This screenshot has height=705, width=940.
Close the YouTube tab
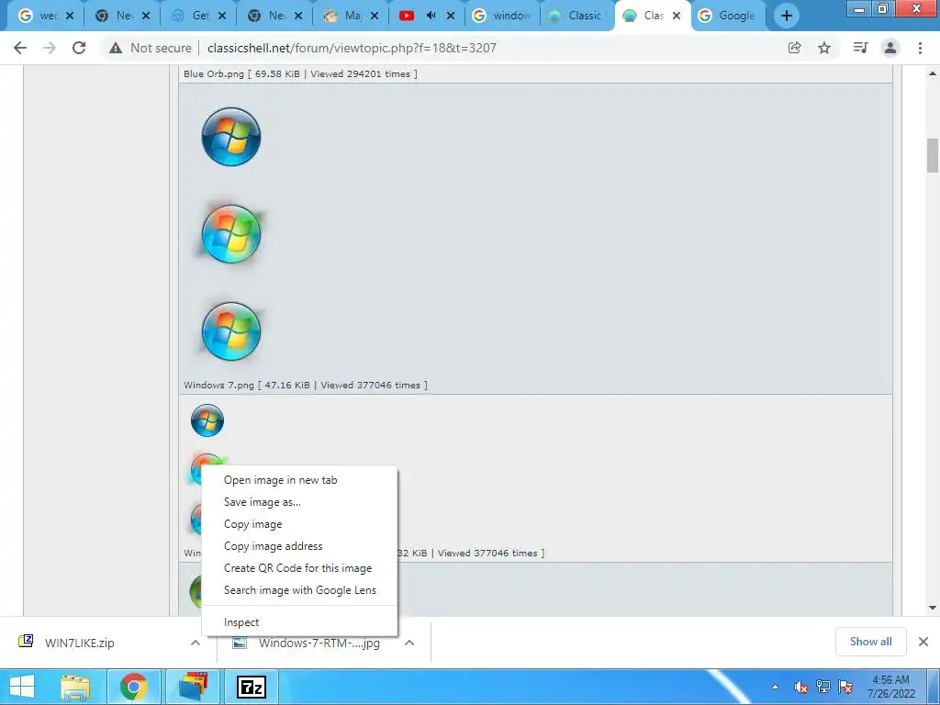coord(451,16)
